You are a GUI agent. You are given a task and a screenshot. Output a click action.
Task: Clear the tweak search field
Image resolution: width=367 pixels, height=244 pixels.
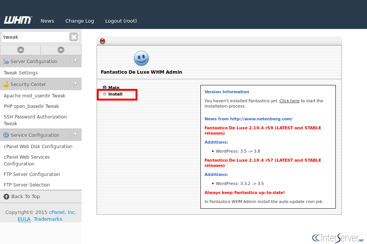[x=74, y=37]
